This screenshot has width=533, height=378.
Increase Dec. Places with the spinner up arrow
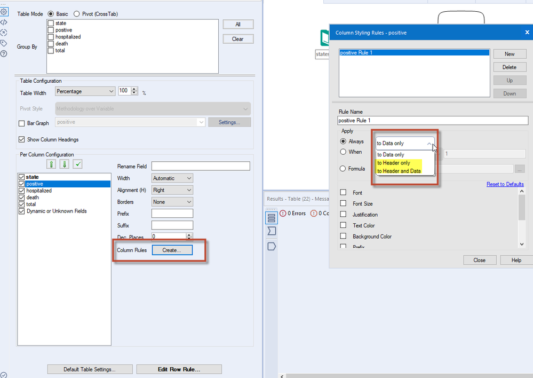coord(189,234)
